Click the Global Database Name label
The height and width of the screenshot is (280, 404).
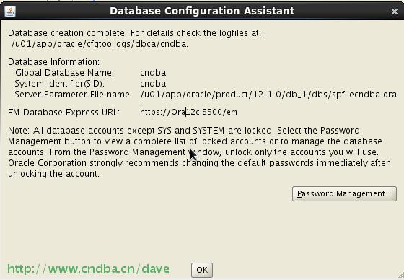pyautogui.click(x=64, y=73)
